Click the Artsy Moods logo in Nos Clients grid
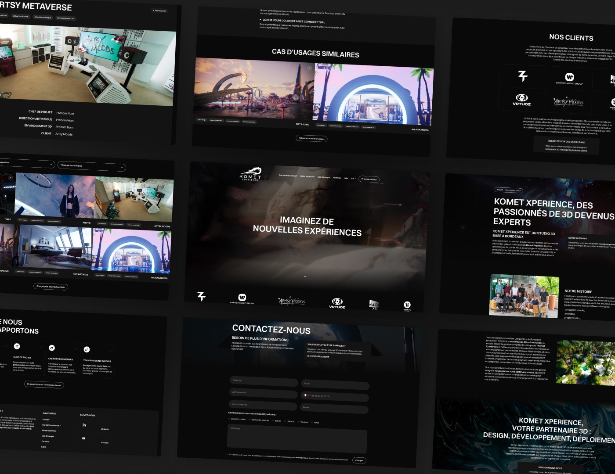This screenshot has width=615, height=474. pyautogui.click(x=568, y=102)
